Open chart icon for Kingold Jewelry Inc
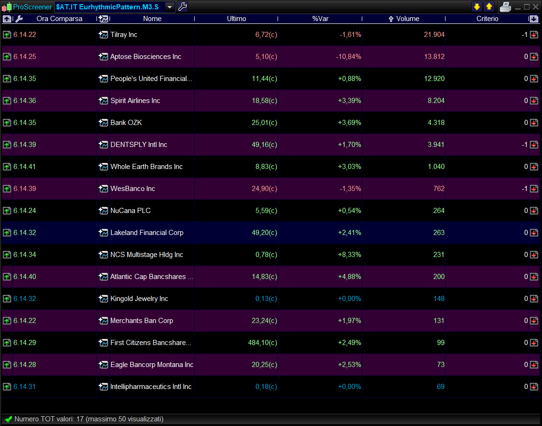Viewport: 542px width, 426px height. (103, 299)
